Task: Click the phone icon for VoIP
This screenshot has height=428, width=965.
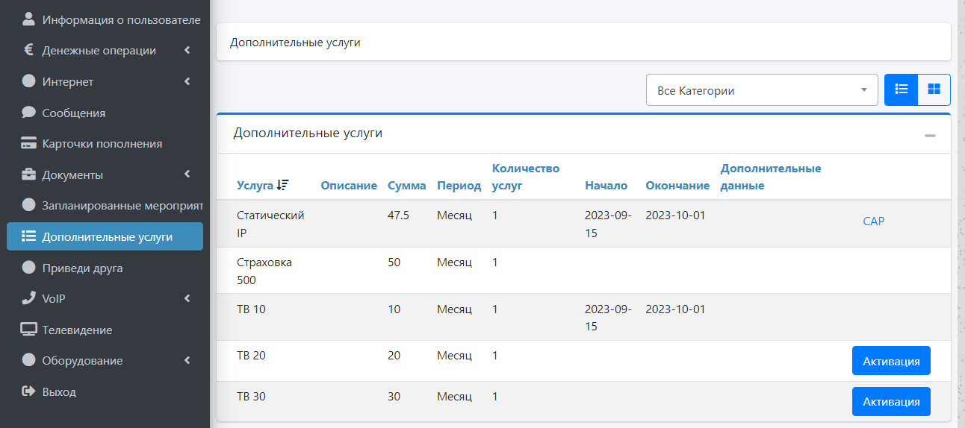Action: pos(28,298)
